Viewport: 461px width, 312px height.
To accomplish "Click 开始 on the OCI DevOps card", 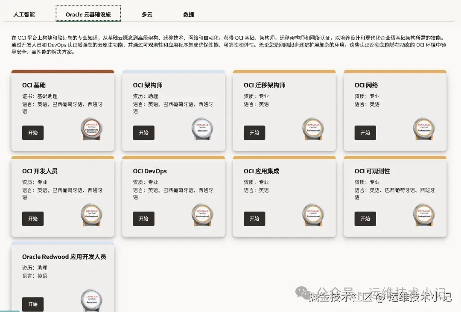I will (143, 219).
